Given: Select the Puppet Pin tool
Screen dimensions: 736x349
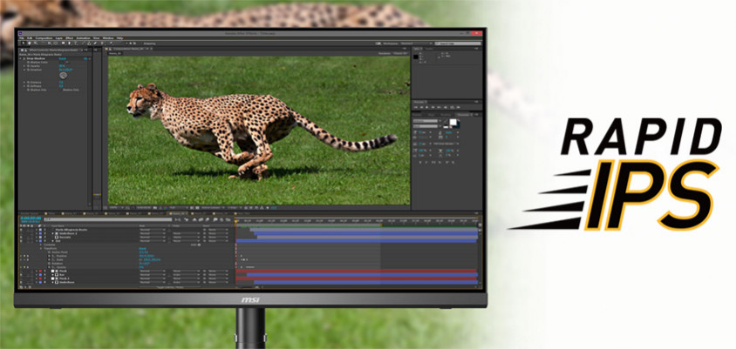Looking at the screenshot, I should coord(112,44).
